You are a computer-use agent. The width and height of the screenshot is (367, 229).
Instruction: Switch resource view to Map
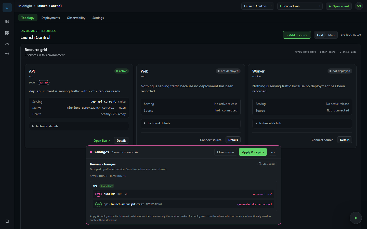331,35
